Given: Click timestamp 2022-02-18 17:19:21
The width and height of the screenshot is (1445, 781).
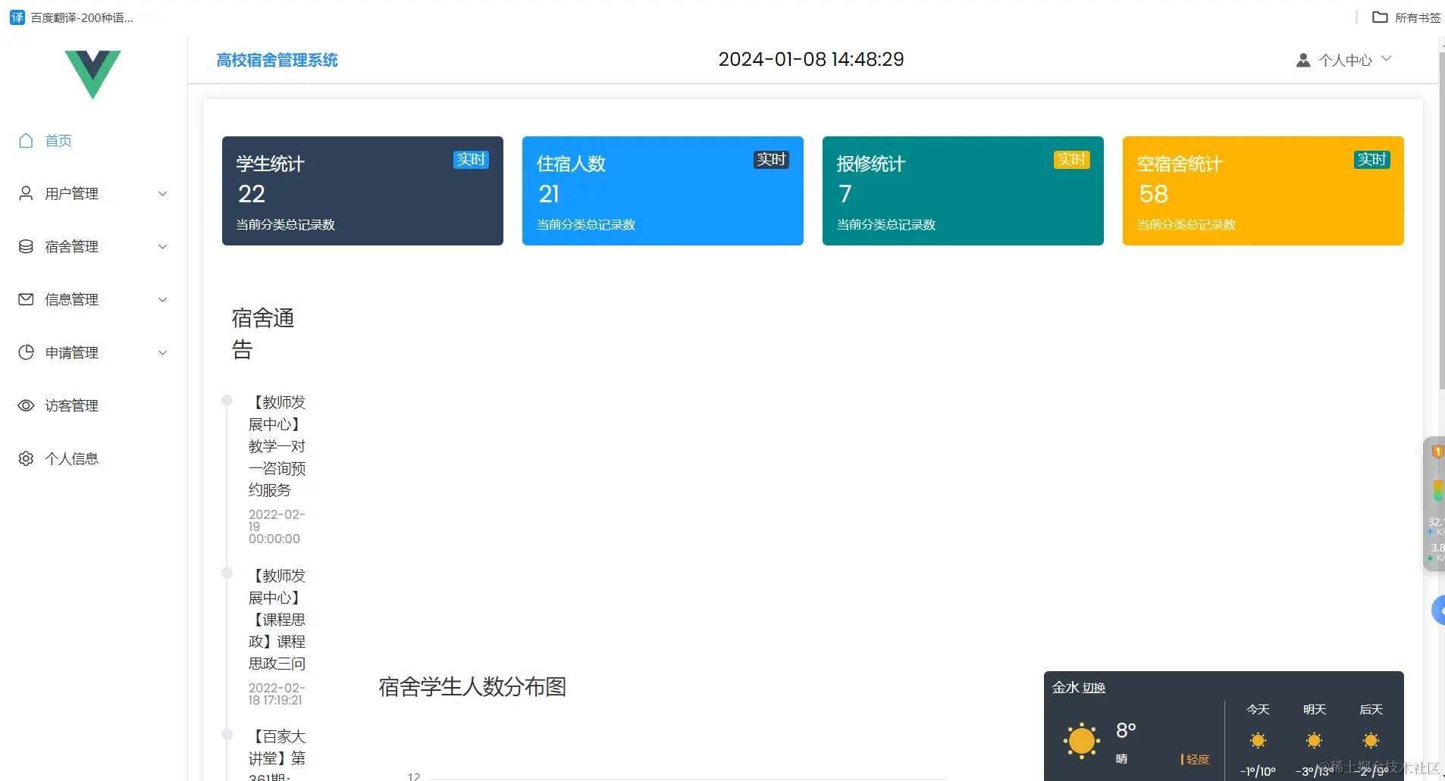Looking at the screenshot, I should pos(277,694).
